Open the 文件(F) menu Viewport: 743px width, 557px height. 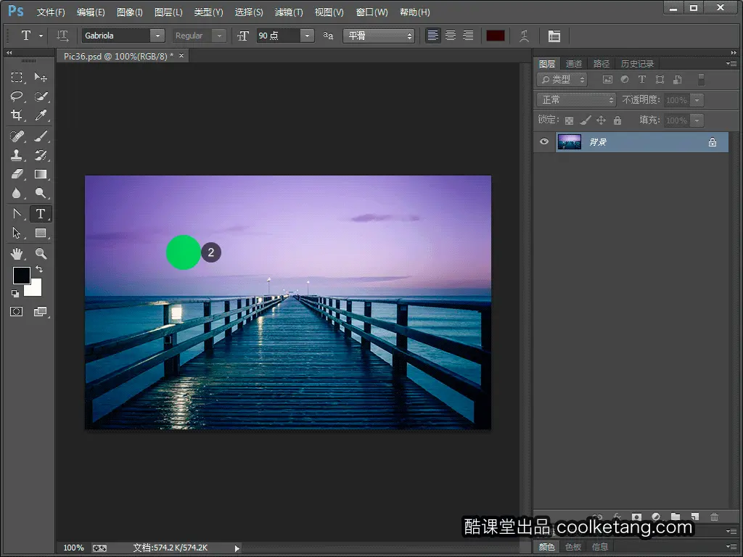pos(51,12)
